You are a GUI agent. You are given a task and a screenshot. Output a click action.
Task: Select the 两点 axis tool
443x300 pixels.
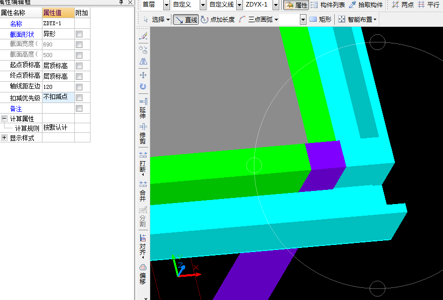click(403, 5)
